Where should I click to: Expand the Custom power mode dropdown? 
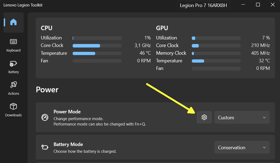[x=242, y=117]
